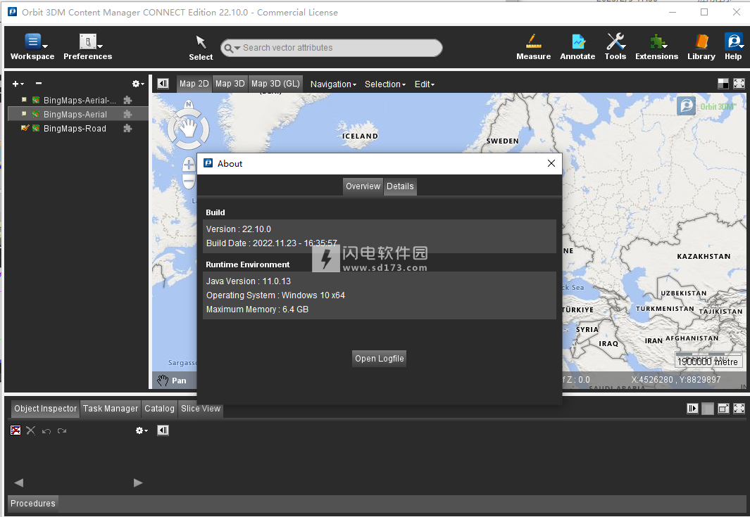Open the Task Manager tab
The width and height of the screenshot is (750, 517).
111,409
